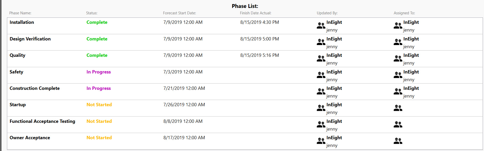Click the Not Started status for Startup
Viewport: 484px width, 151px height.
coord(99,105)
